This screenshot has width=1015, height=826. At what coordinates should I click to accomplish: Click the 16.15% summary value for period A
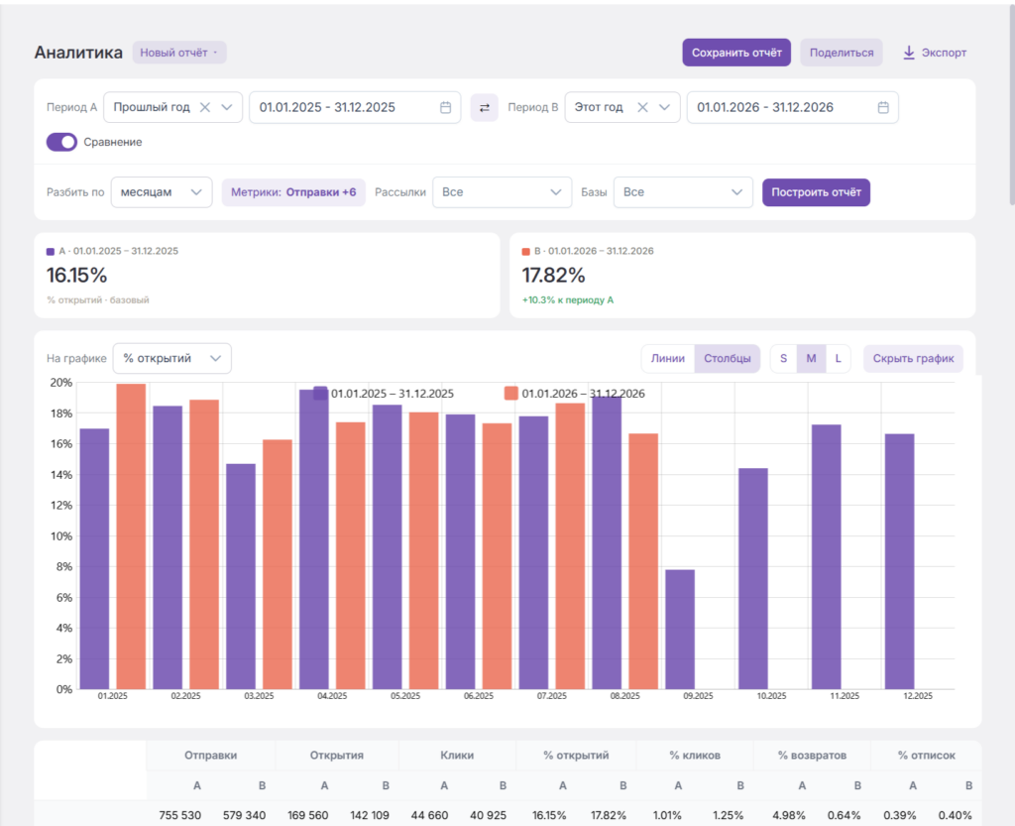click(x=77, y=275)
